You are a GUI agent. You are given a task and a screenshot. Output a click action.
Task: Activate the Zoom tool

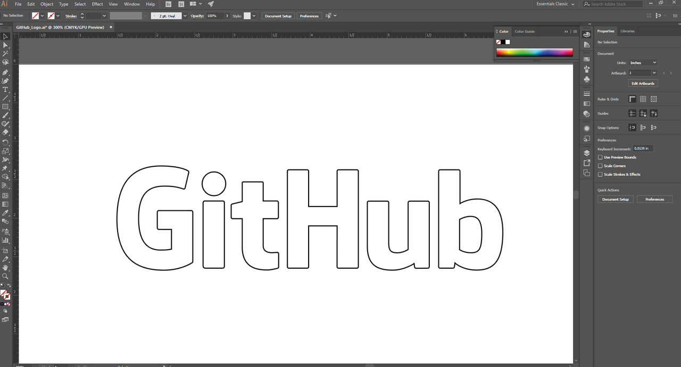[6, 276]
